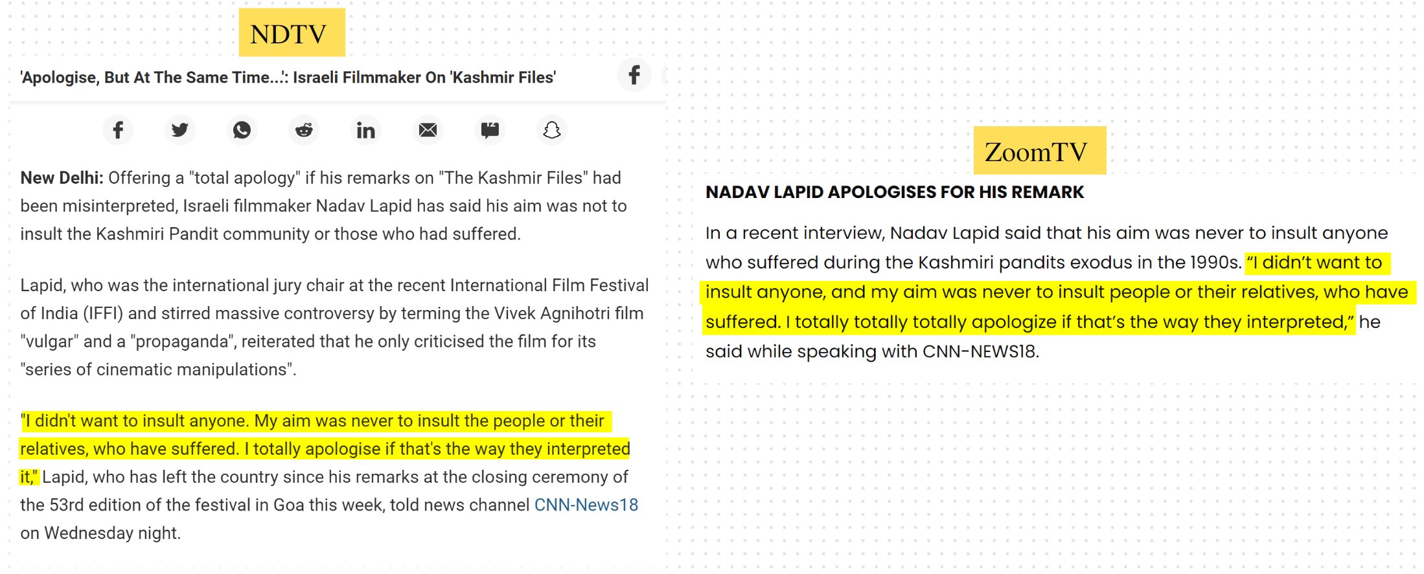Click the paragraph mentioning IFFI jury chair
This screenshot has height=574, width=1424.
point(334,327)
